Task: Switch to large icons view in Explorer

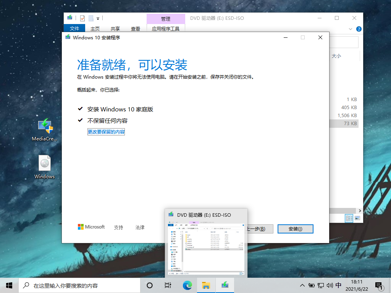Action: pos(357,218)
